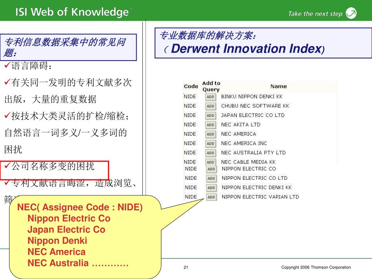Image resolution: width=372 pixels, height=279 pixels.
Task: Add NIPPON ELECTRIC VARIAN LTD to query
Action: (x=211, y=197)
